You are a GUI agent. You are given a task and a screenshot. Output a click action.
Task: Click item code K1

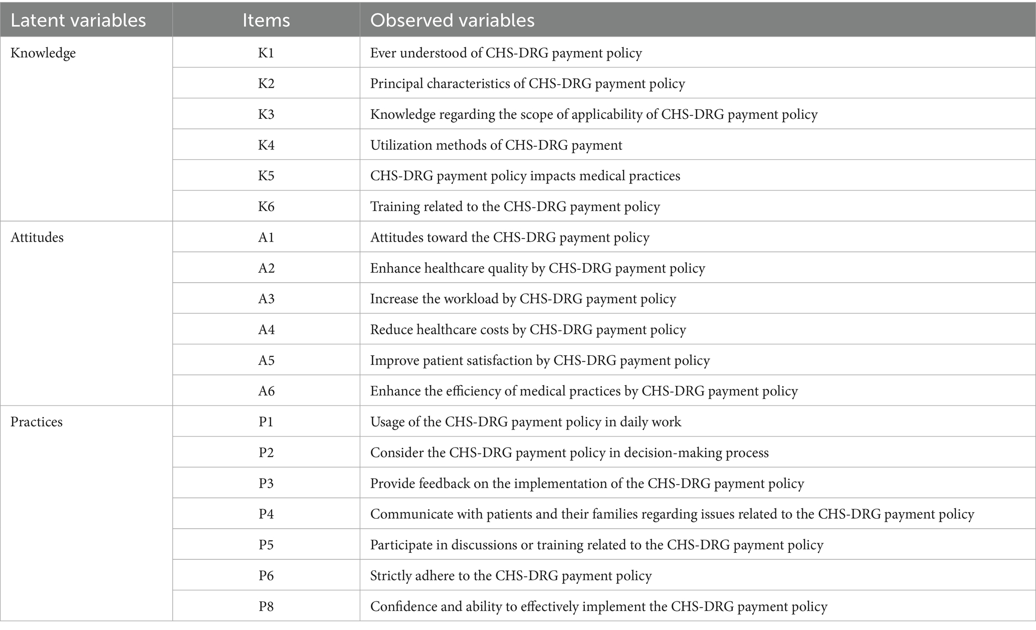pyautogui.click(x=266, y=53)
